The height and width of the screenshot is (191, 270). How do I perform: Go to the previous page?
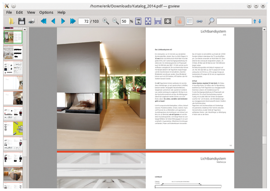pyautogui.click(x=54, y=21)
